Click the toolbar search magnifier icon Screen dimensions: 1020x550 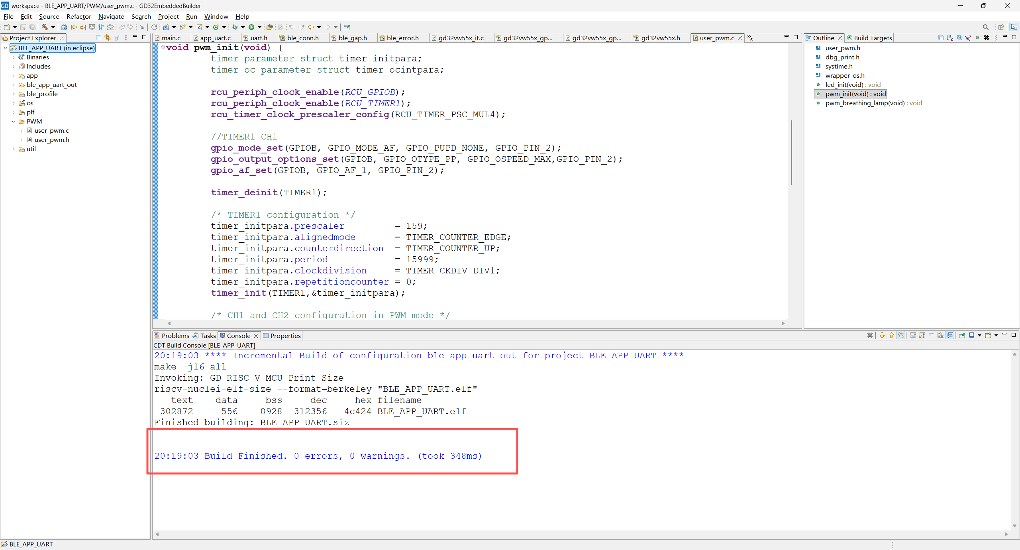(986, 27)
